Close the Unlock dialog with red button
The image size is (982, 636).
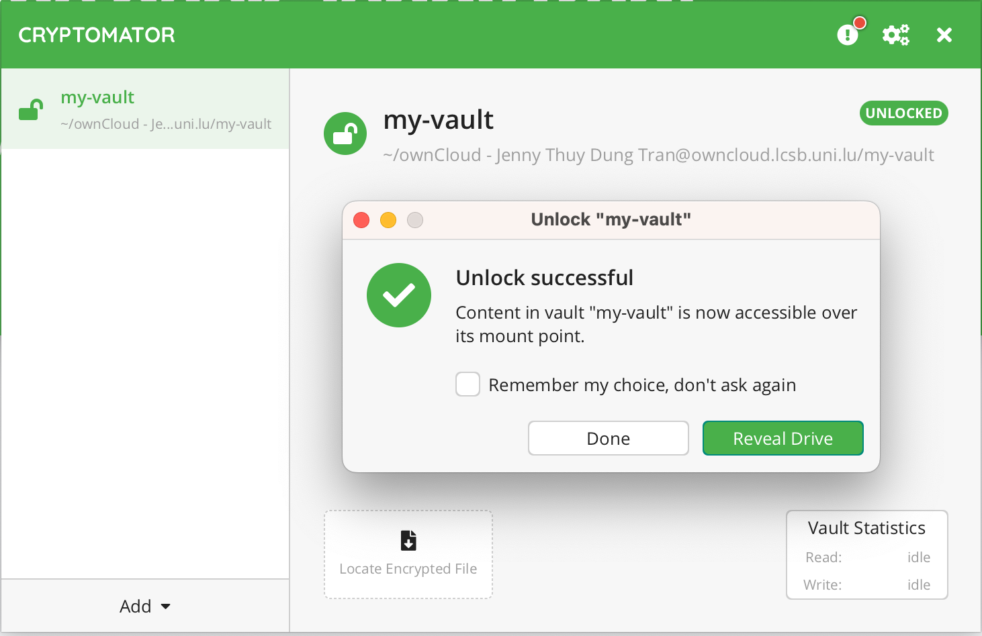click(x=361, y=220)
